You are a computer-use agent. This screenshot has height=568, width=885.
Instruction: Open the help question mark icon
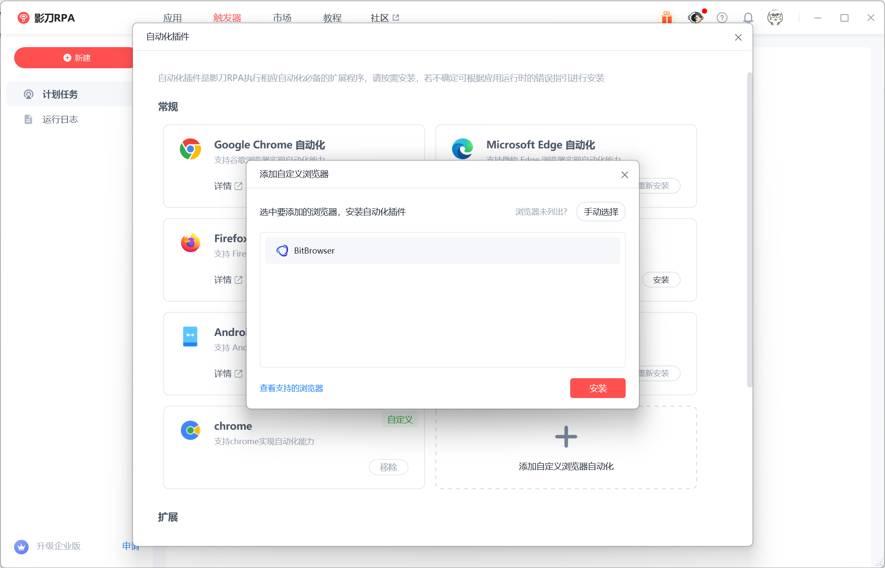pyautogui.click(x=722, y=18)
